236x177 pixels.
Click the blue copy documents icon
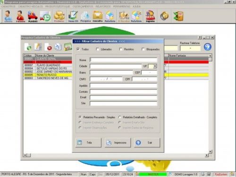[x=58, y=47]
